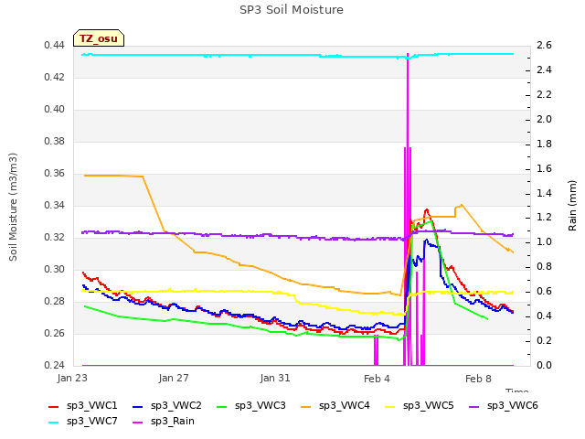Toggle sp3_Rain series in legend
585x439 pixels.
pos(164,422)
